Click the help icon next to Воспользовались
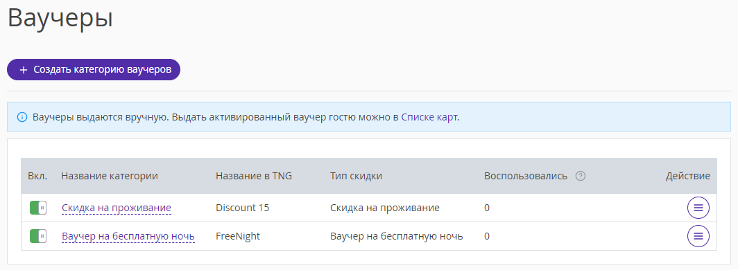The height and width of the screenshot is (270, 738). [581, 176]
